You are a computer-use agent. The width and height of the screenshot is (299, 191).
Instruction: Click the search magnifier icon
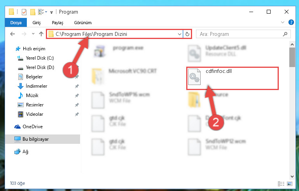[285, 34]
